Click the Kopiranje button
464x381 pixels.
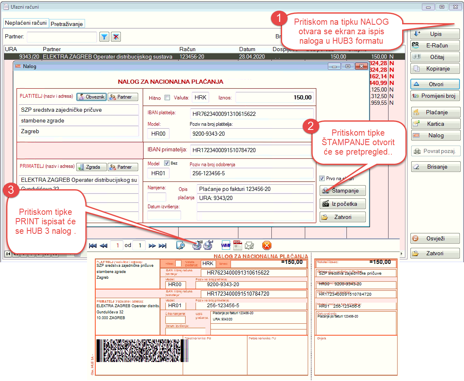(435, 68)
